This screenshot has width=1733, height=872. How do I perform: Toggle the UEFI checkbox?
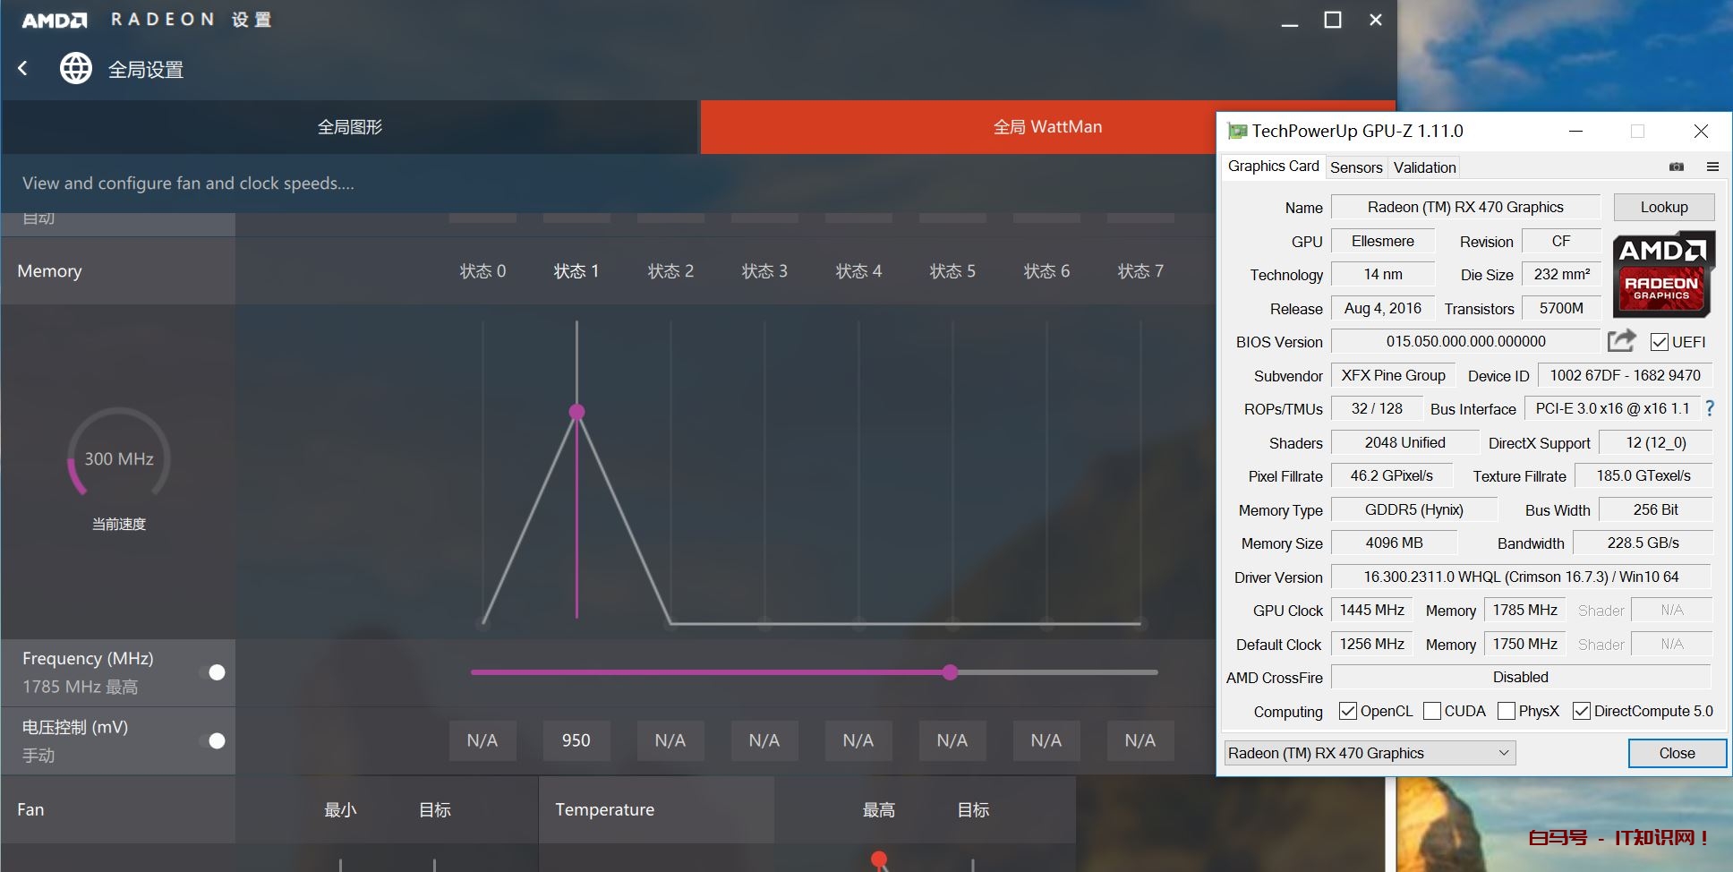point(1659,342)
